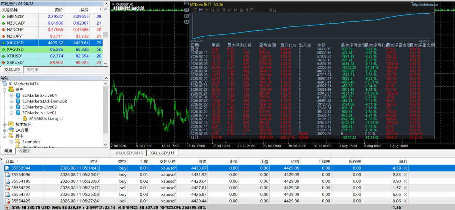Click the arrow icon beside NZDJPY'
Screen dimensions: 455x210
click(3, 36)
